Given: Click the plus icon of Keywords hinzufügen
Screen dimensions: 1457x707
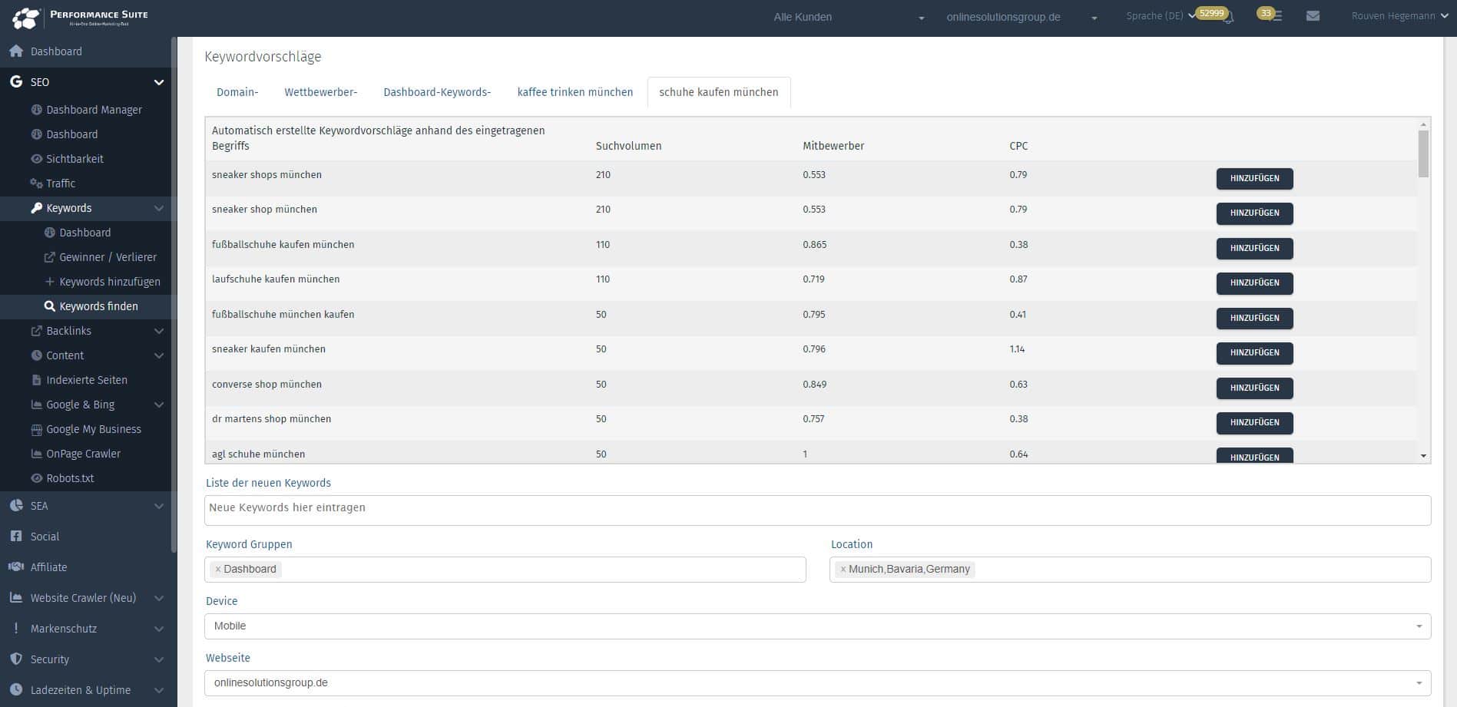Looking at the screenshot, I should [x=50, y=282].
